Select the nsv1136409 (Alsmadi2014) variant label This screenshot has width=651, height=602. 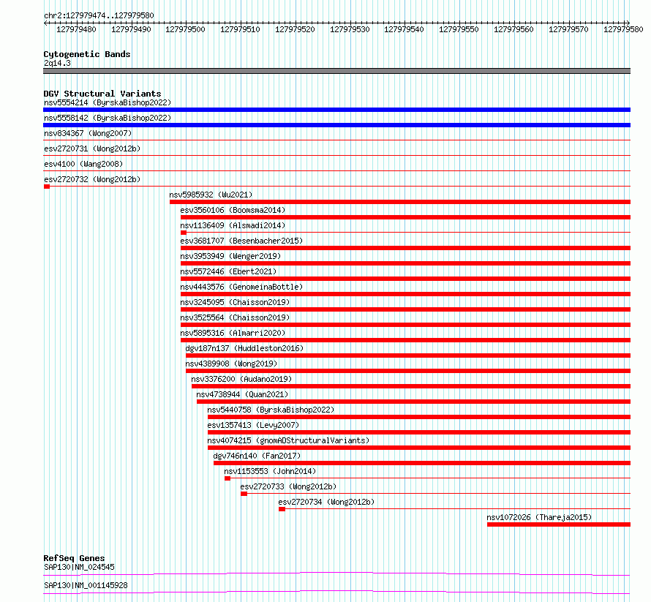233,225
